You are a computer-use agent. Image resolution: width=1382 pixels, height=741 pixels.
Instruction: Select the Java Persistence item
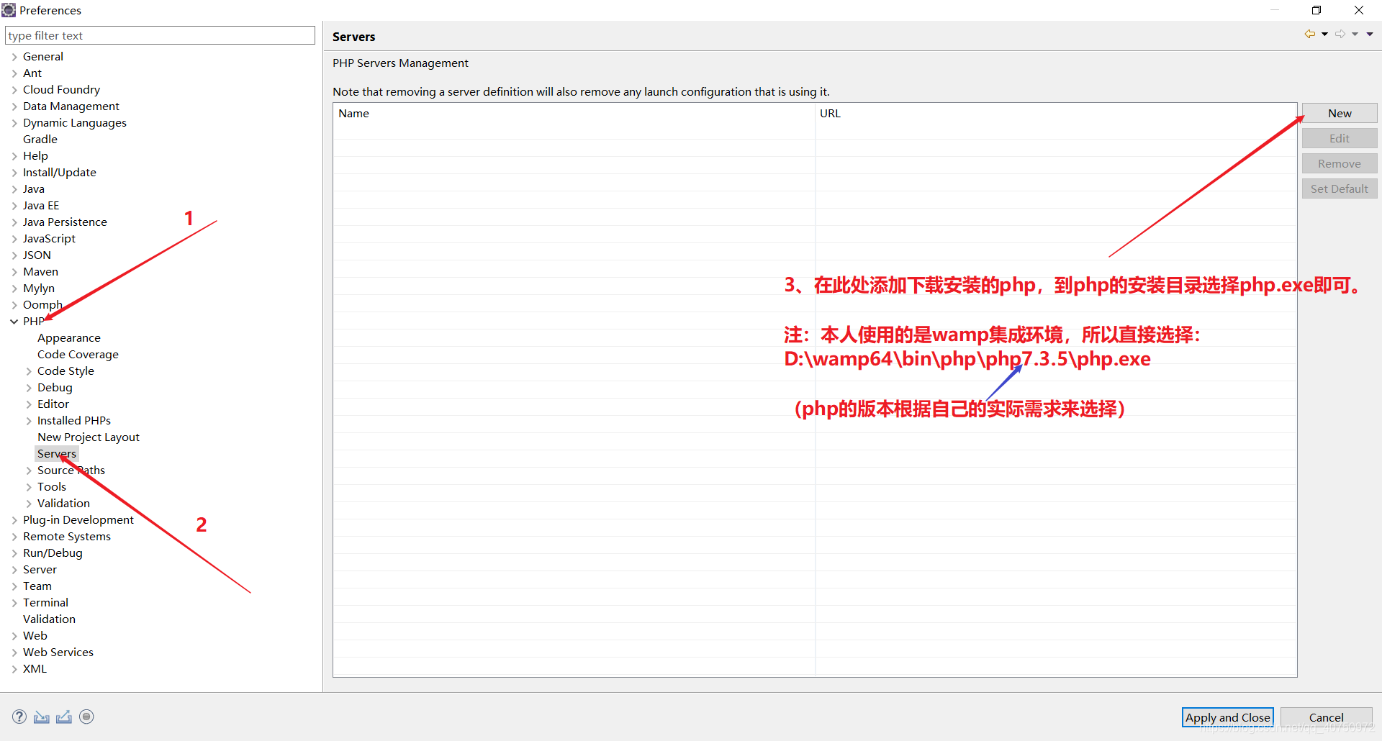[65, 222]
